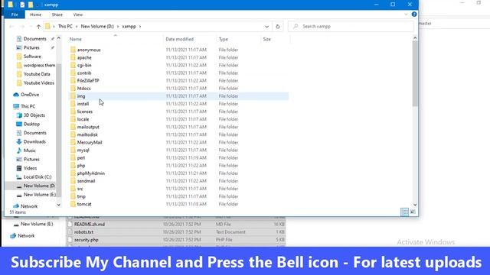Open the Help question mark icon
Screen dimensions: 490x275
[x=414, y=15]
